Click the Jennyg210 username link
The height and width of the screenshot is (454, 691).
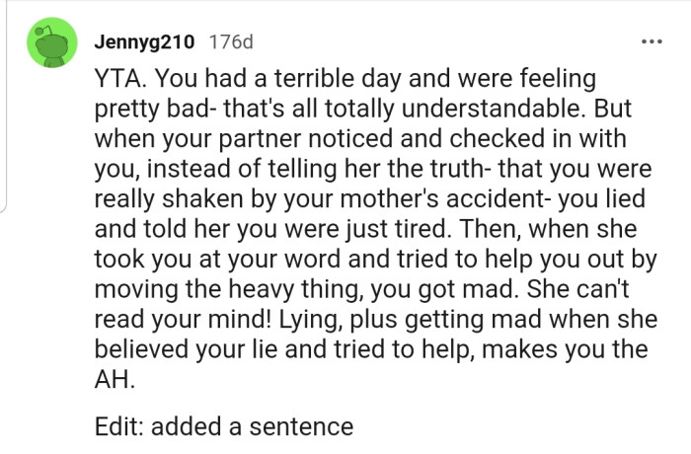pyautogui.click(x=146, y=42)
